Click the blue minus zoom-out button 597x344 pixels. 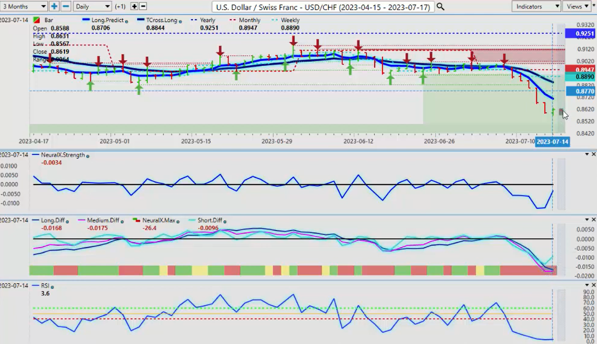66,6
